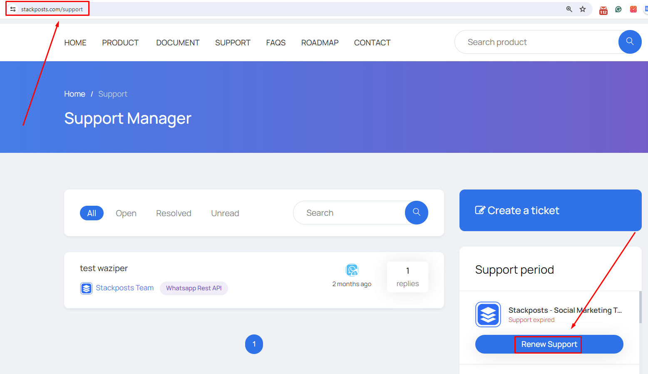This screenshot has height=374, width=648.
Task: Filter tickets by Open status
Action: point(126,213)
